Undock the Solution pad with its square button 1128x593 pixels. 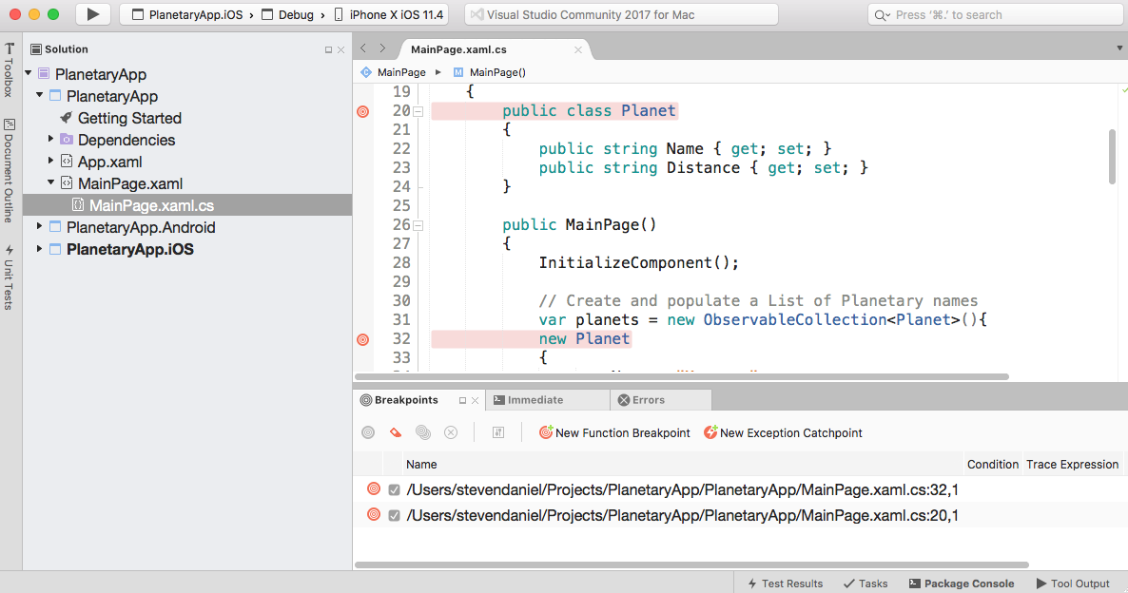click(x=329, y=49)
